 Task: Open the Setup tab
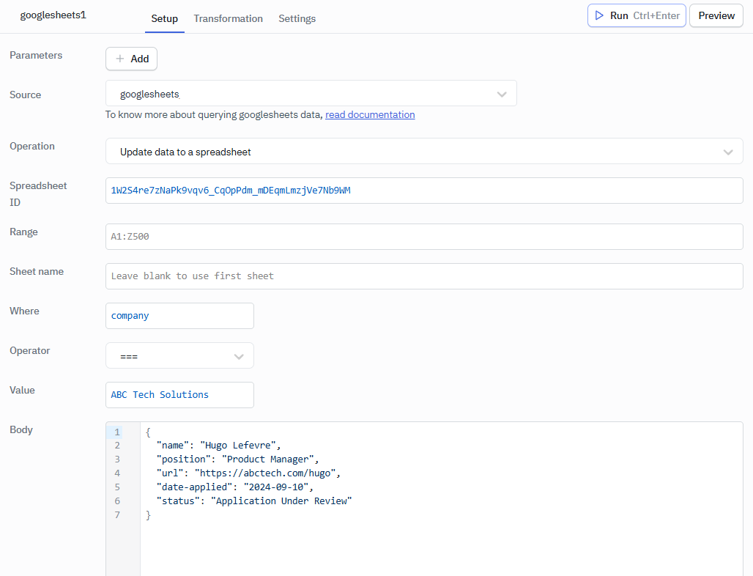click(x=164, y=18)
